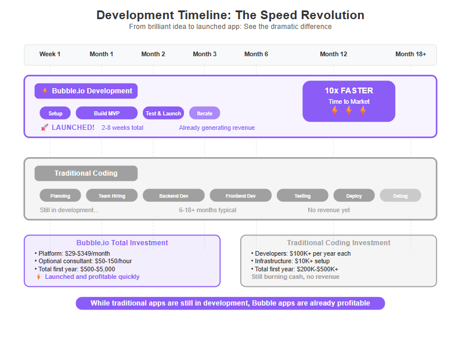
Task: Click Bubble.io Total Investment heading
Action: pyautogui.click(x=122, y=243)
